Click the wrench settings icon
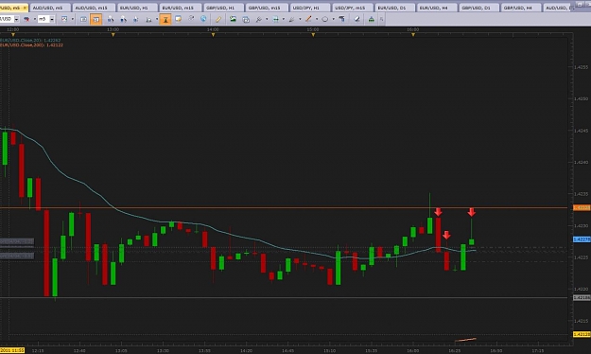The image size is (591, 354). [258, 19]
